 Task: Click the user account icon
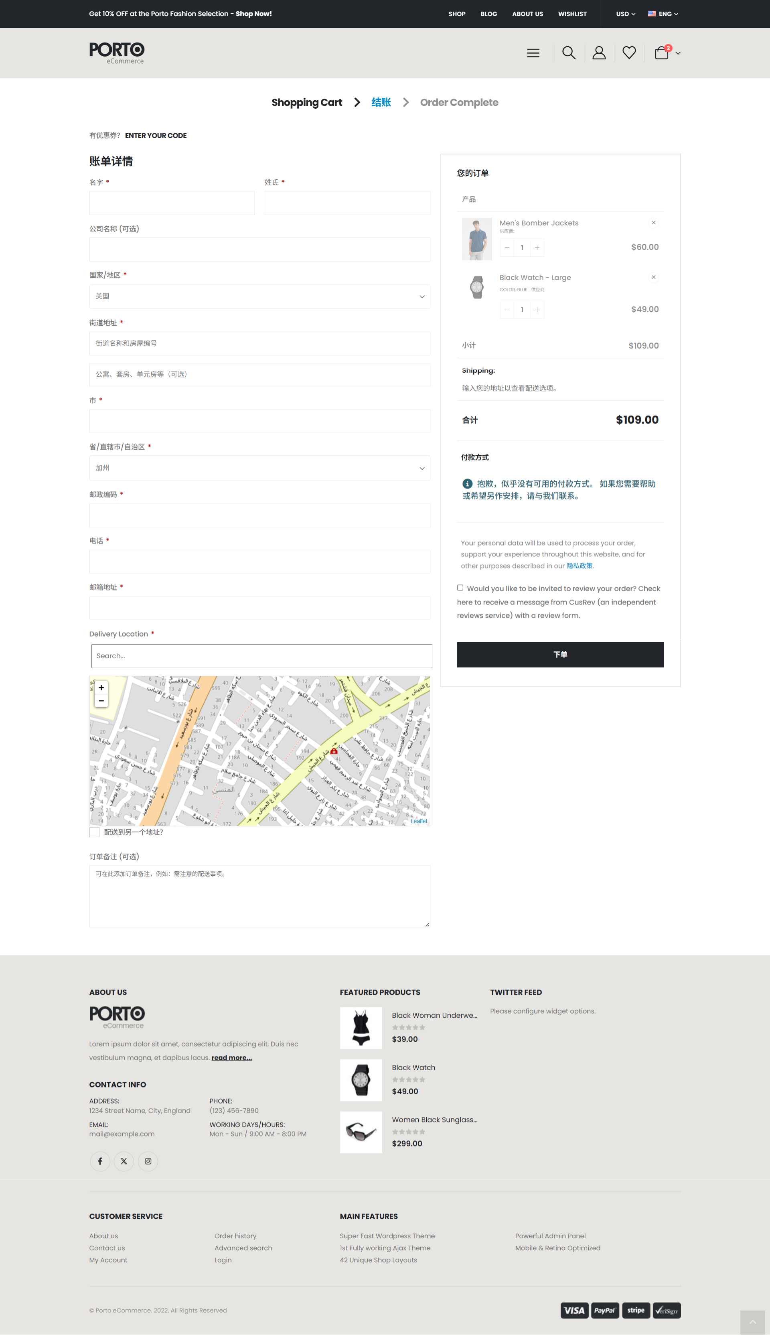pyautogui.click(x=599, y=53)
